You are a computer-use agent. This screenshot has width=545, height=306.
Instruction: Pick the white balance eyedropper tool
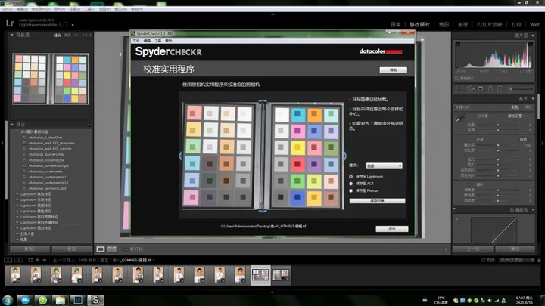point(459,119)
